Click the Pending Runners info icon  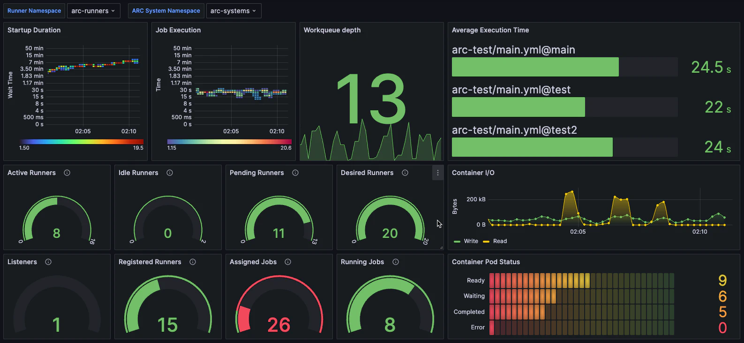click(295, 173)
